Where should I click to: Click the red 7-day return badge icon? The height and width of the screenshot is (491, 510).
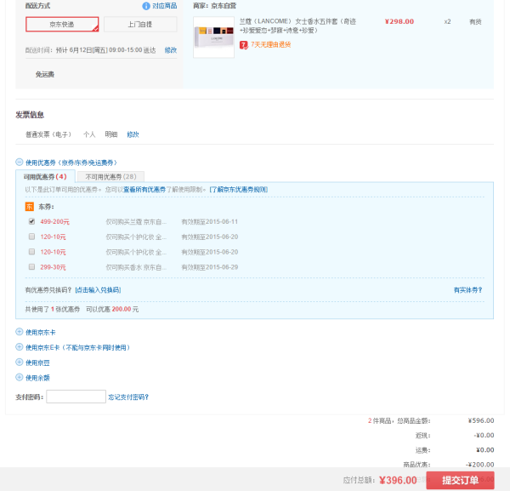(x=244, y=45)
